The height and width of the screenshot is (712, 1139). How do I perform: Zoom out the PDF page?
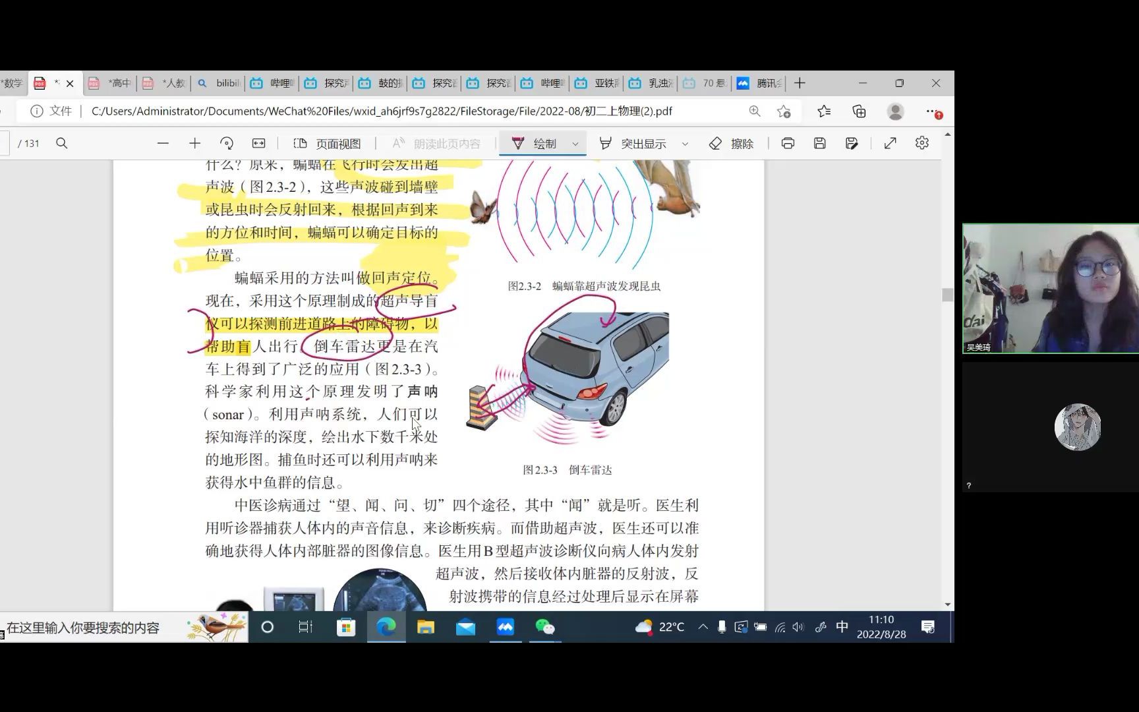[163, 143]
